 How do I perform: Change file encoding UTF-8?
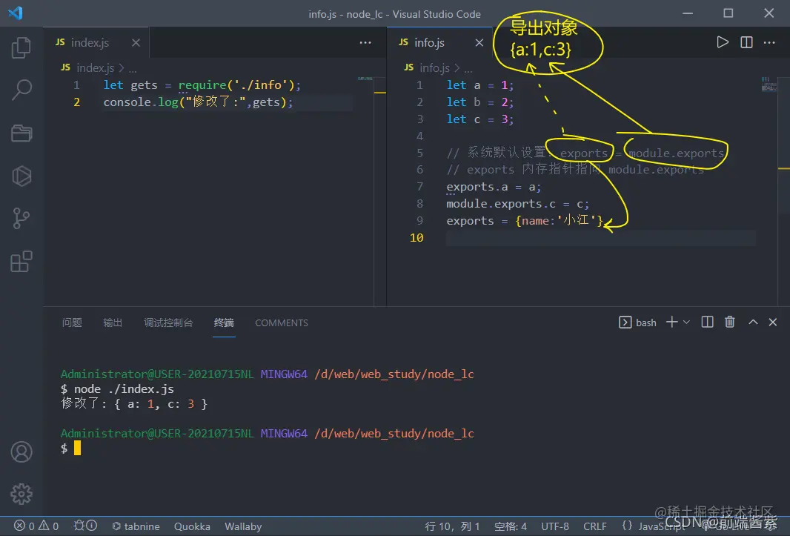coord(555,526)
